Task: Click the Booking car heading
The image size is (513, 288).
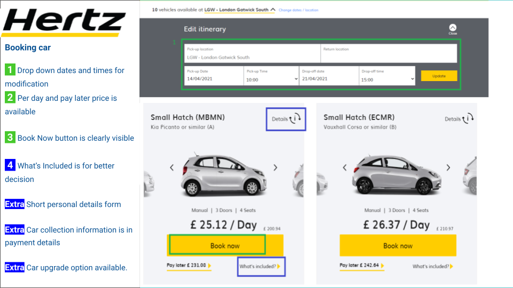Action: pos(28,47)
